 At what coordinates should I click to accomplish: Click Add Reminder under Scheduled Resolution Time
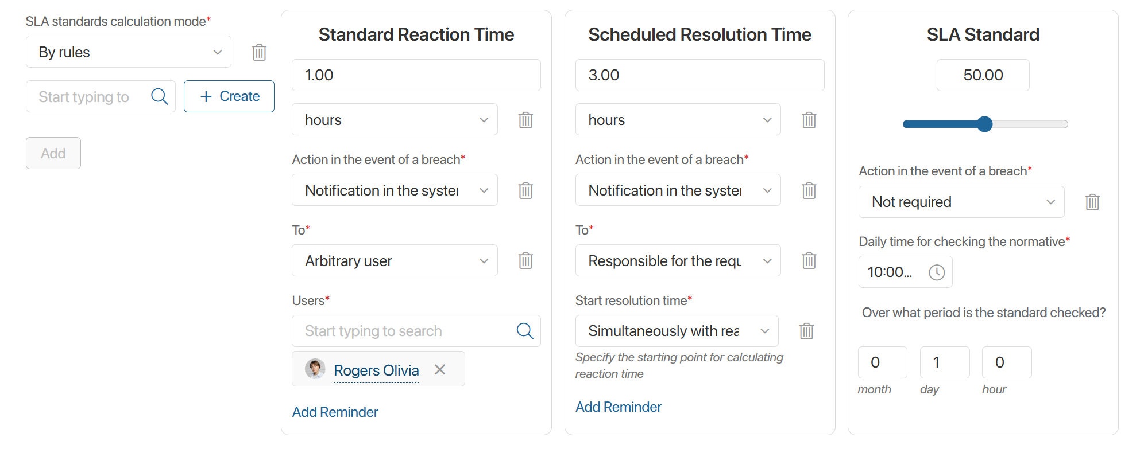619,407
